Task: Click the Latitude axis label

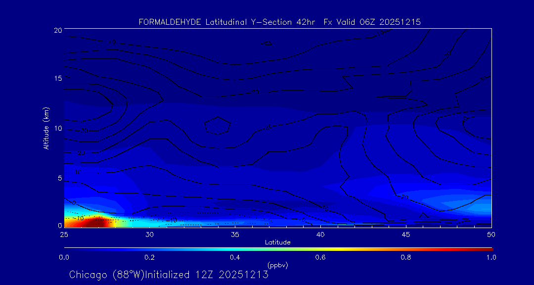Action: 277,242
